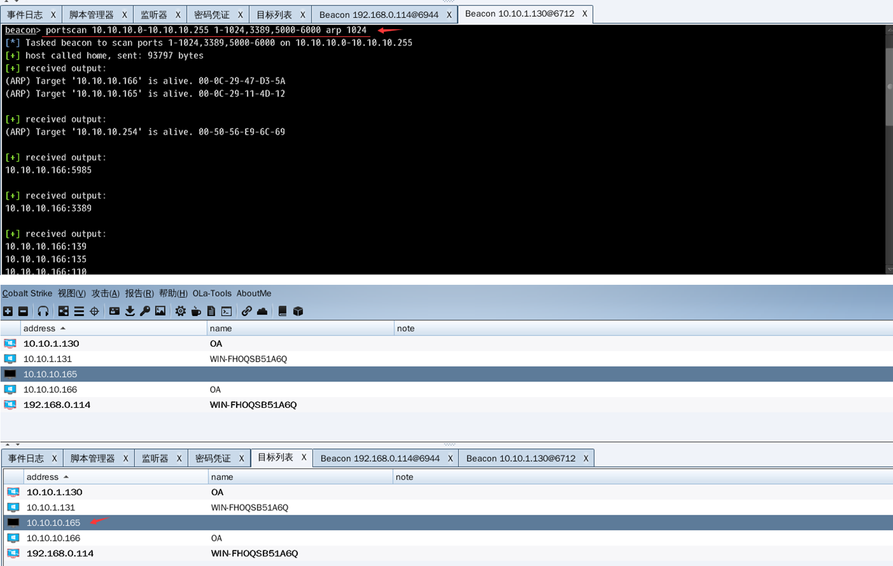
Task: Click the beacon> prompt in console
Action: (22, 30)
